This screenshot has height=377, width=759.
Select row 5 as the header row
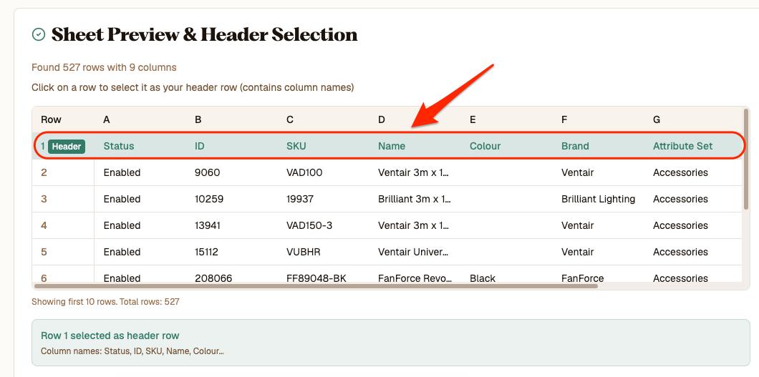tap(387, 253)
